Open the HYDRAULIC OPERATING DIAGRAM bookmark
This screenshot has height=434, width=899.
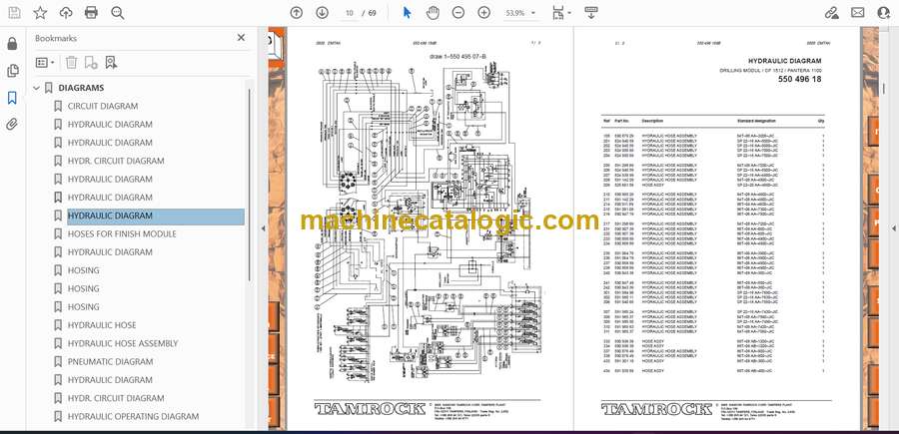(x=133, y=416)
